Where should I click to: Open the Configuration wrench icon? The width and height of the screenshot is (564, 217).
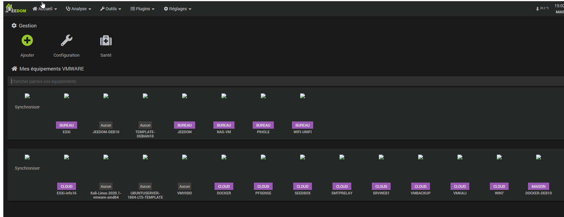pos(67,40)
